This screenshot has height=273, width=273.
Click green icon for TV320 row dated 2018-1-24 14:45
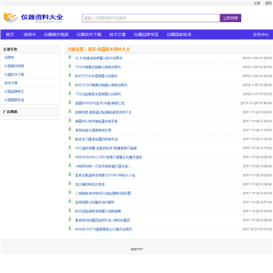click(x=70, y=66)
